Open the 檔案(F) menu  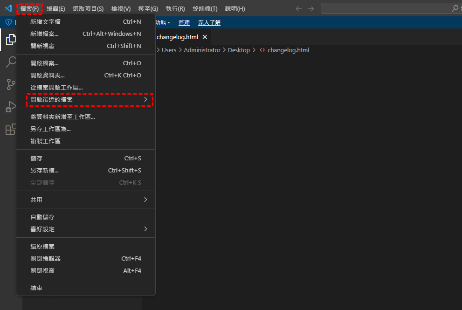pos(29,8)
